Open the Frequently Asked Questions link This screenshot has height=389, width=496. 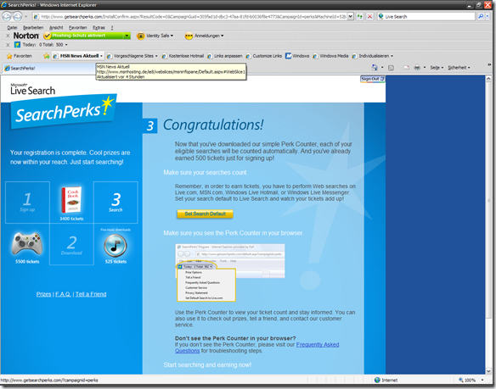[x=256, y=347]
